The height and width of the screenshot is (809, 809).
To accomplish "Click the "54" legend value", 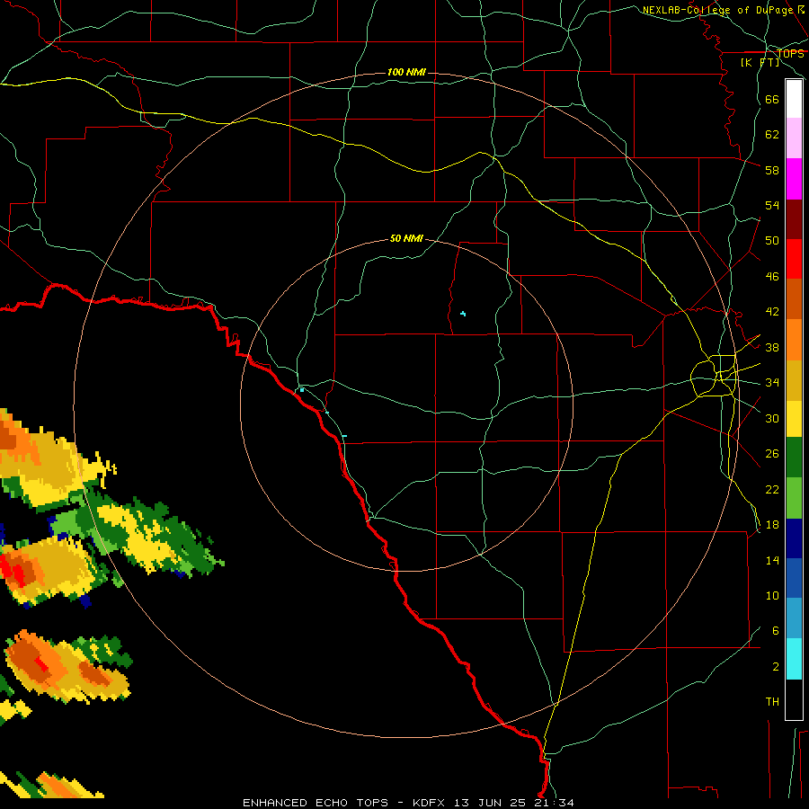I will (x=772, y=205).
